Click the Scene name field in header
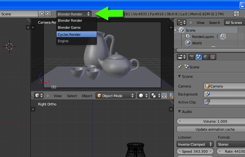Viewport: 245px width, 157px height. [19, 14]
